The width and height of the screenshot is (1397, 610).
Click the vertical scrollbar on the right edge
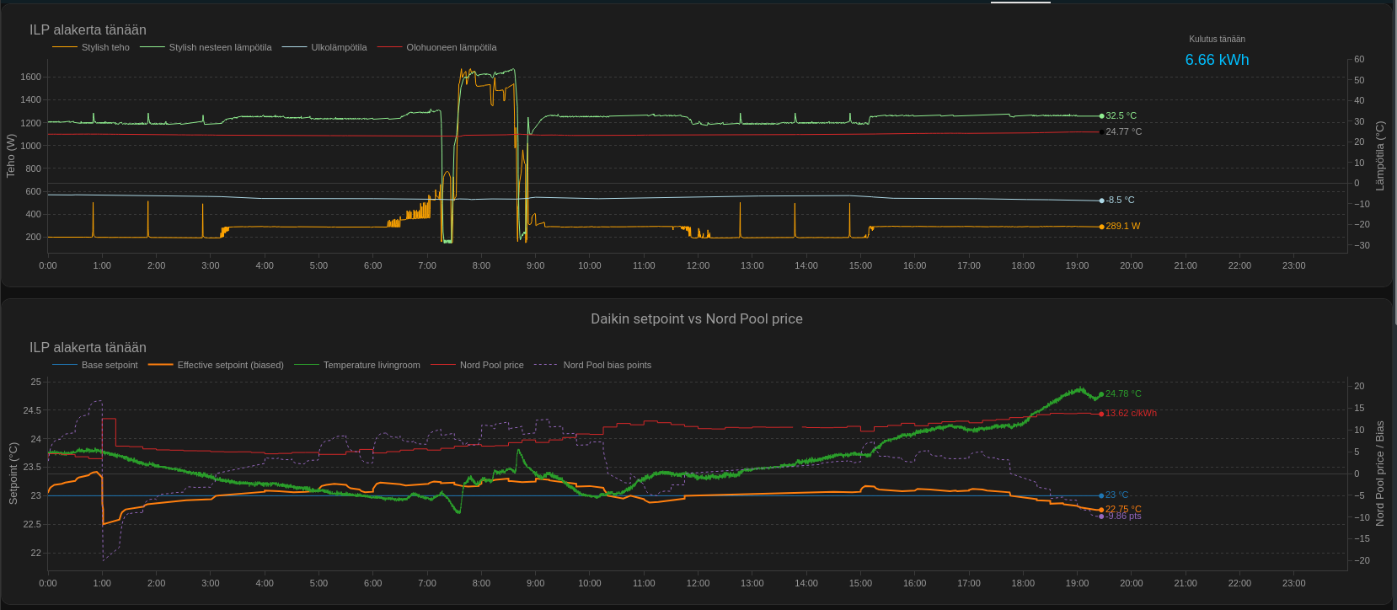tap(1394, 169)
